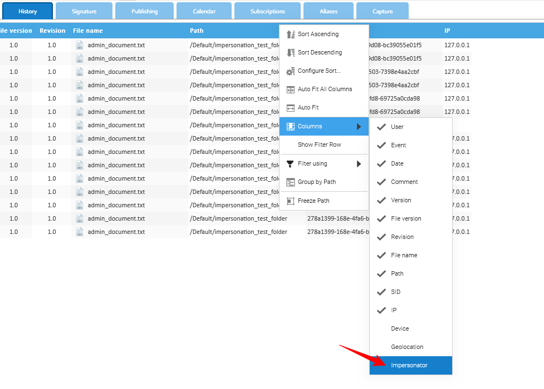Click the Group by Path icon
This screenshot has width=544, height=389.
(x=290, y=182)
